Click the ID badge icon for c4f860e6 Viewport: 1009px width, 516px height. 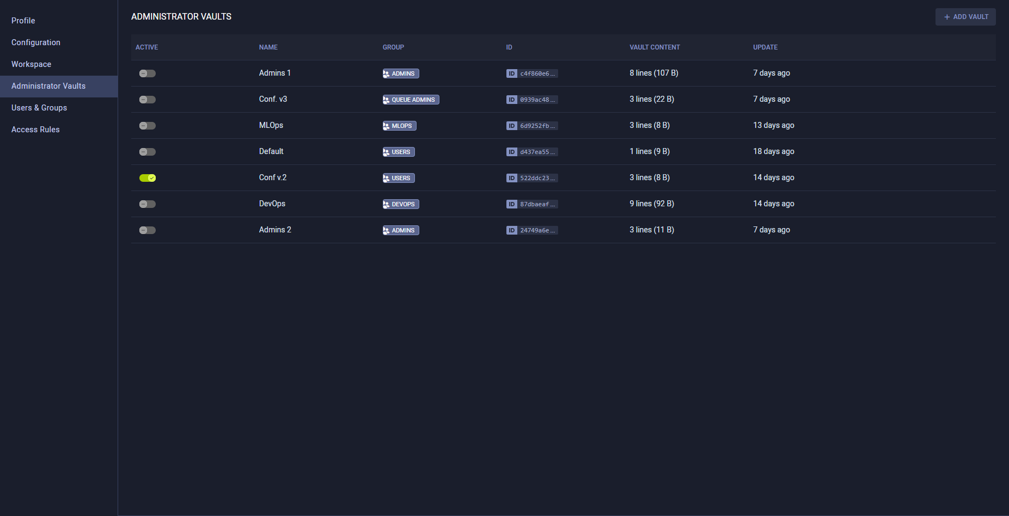pos(511,73)
